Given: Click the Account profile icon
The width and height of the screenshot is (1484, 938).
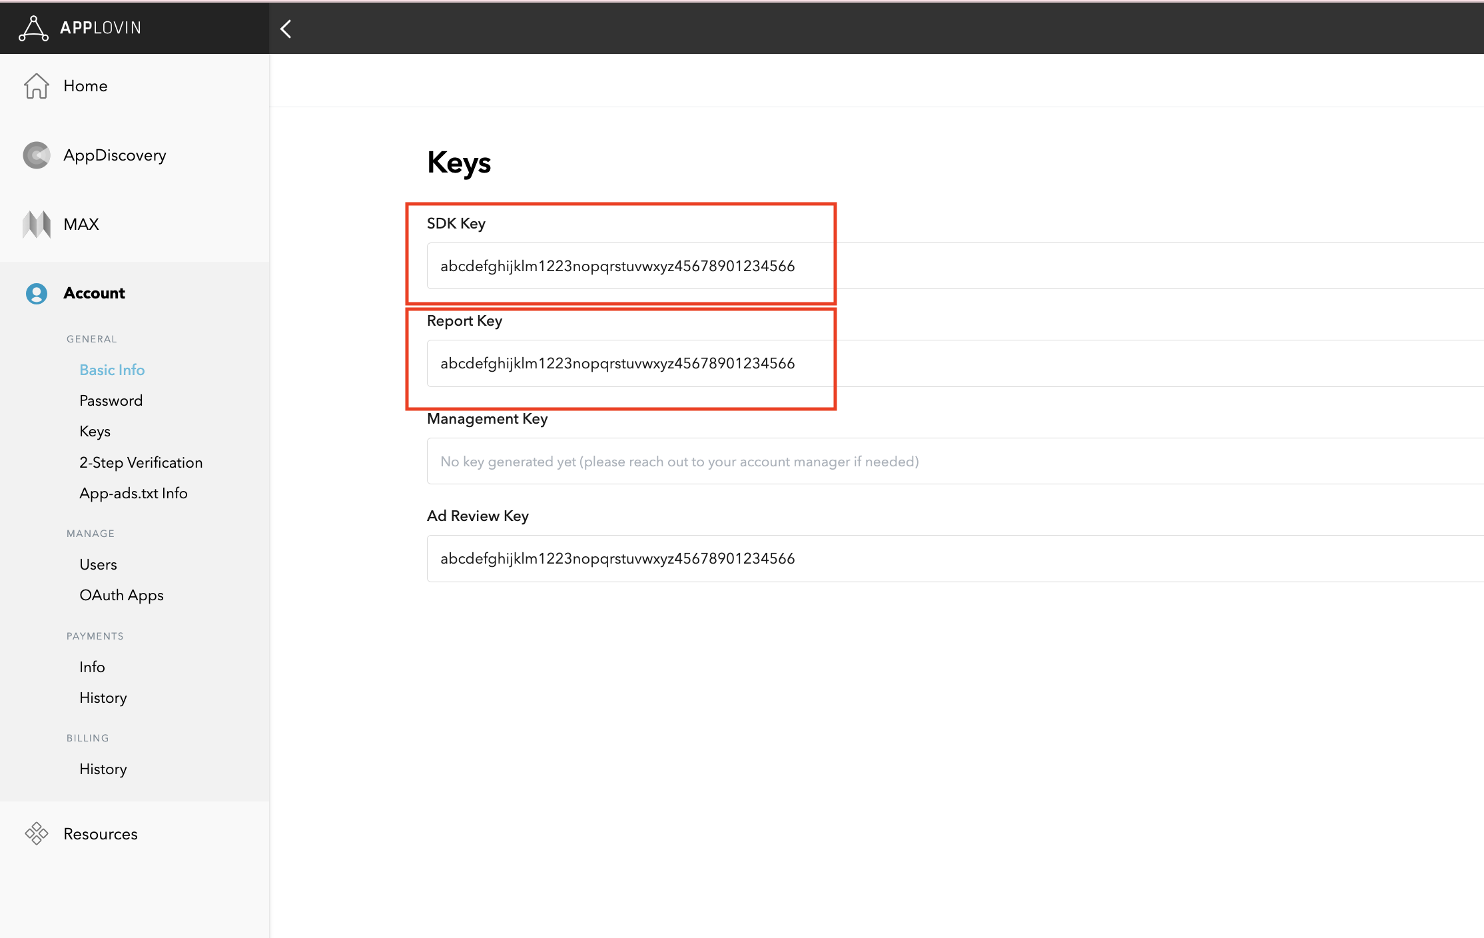Looking at the screenshot, I should [37, 294].
